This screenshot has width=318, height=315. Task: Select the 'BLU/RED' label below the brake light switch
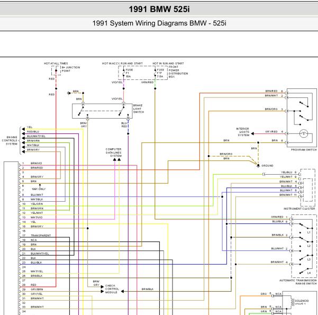coord(124,125)
